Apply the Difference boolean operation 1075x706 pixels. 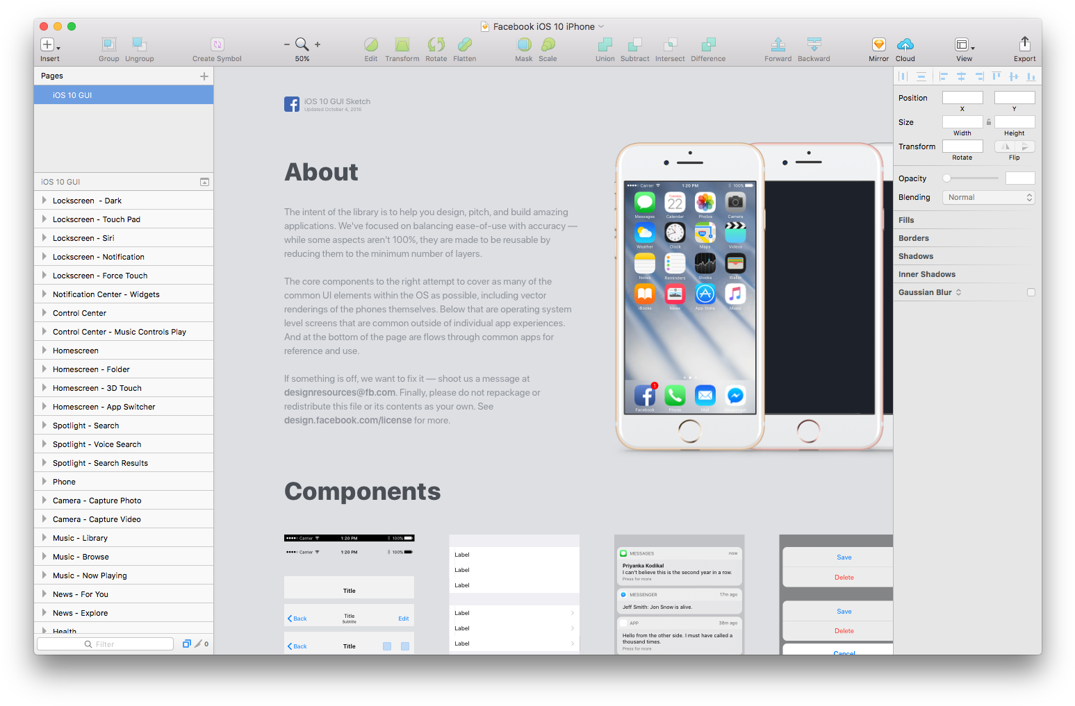click(x=708, y=44)
